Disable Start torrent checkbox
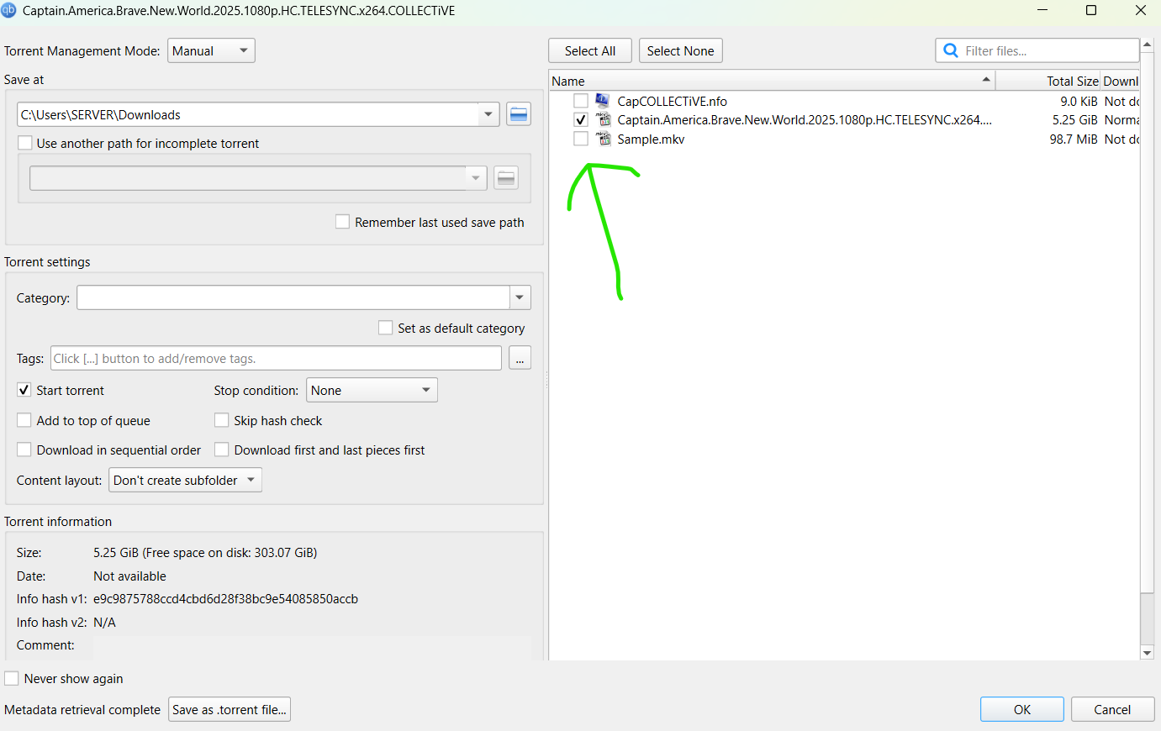 (24, 390)
